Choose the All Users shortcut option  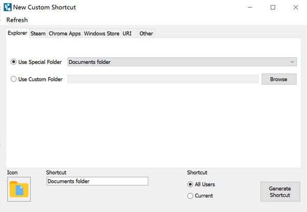[190, 184]
